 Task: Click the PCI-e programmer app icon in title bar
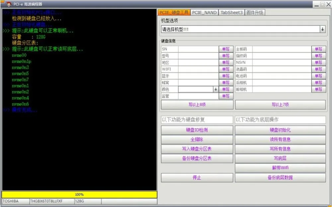point(9,4)
